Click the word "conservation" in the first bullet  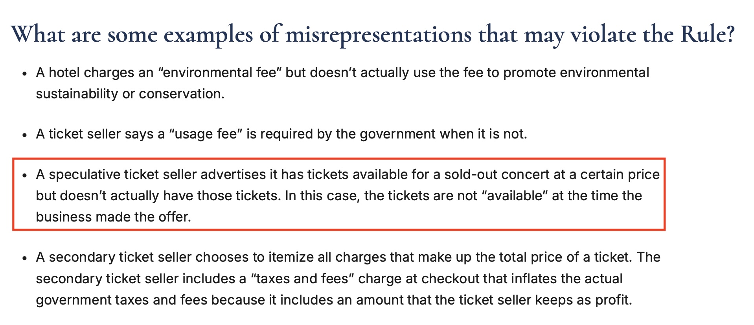coord(180,94)
